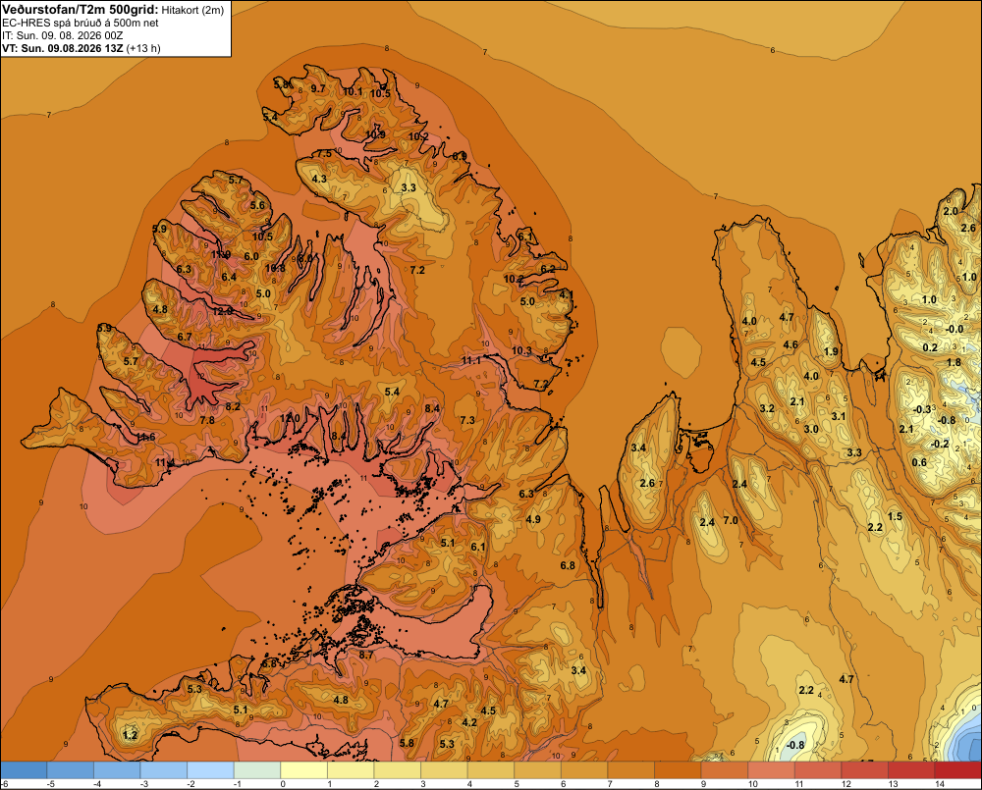Click the legend swatch between -2 and -1
The width and height of the screenshot is (982, 790).
(210, 770)
